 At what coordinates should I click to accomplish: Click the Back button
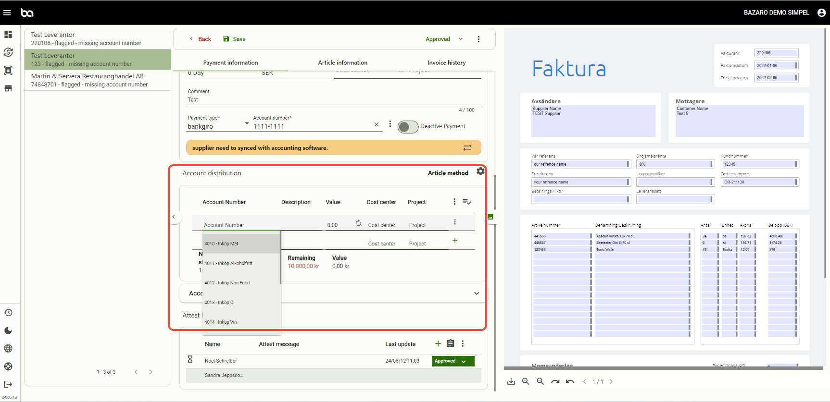(x=200, y=39)
